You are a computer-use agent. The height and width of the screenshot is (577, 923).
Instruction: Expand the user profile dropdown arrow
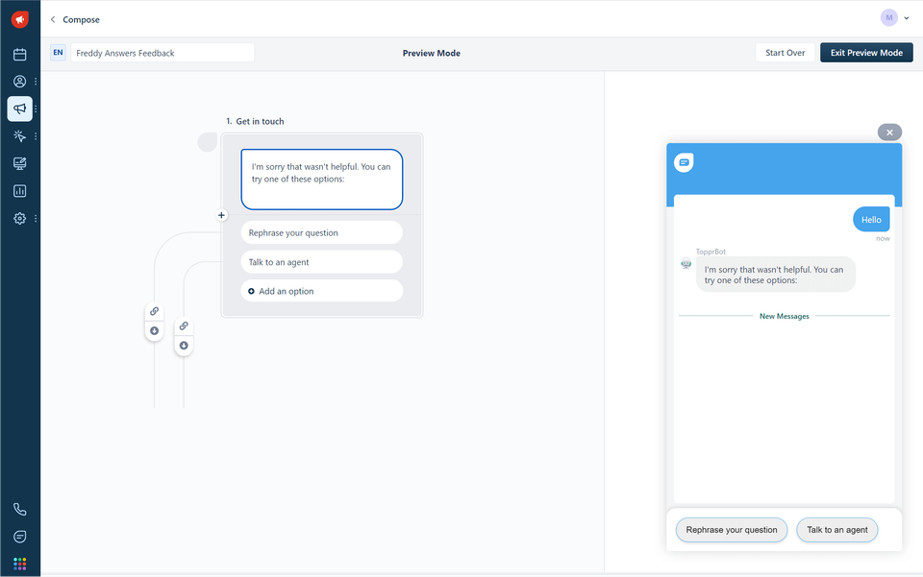[907, 18]
